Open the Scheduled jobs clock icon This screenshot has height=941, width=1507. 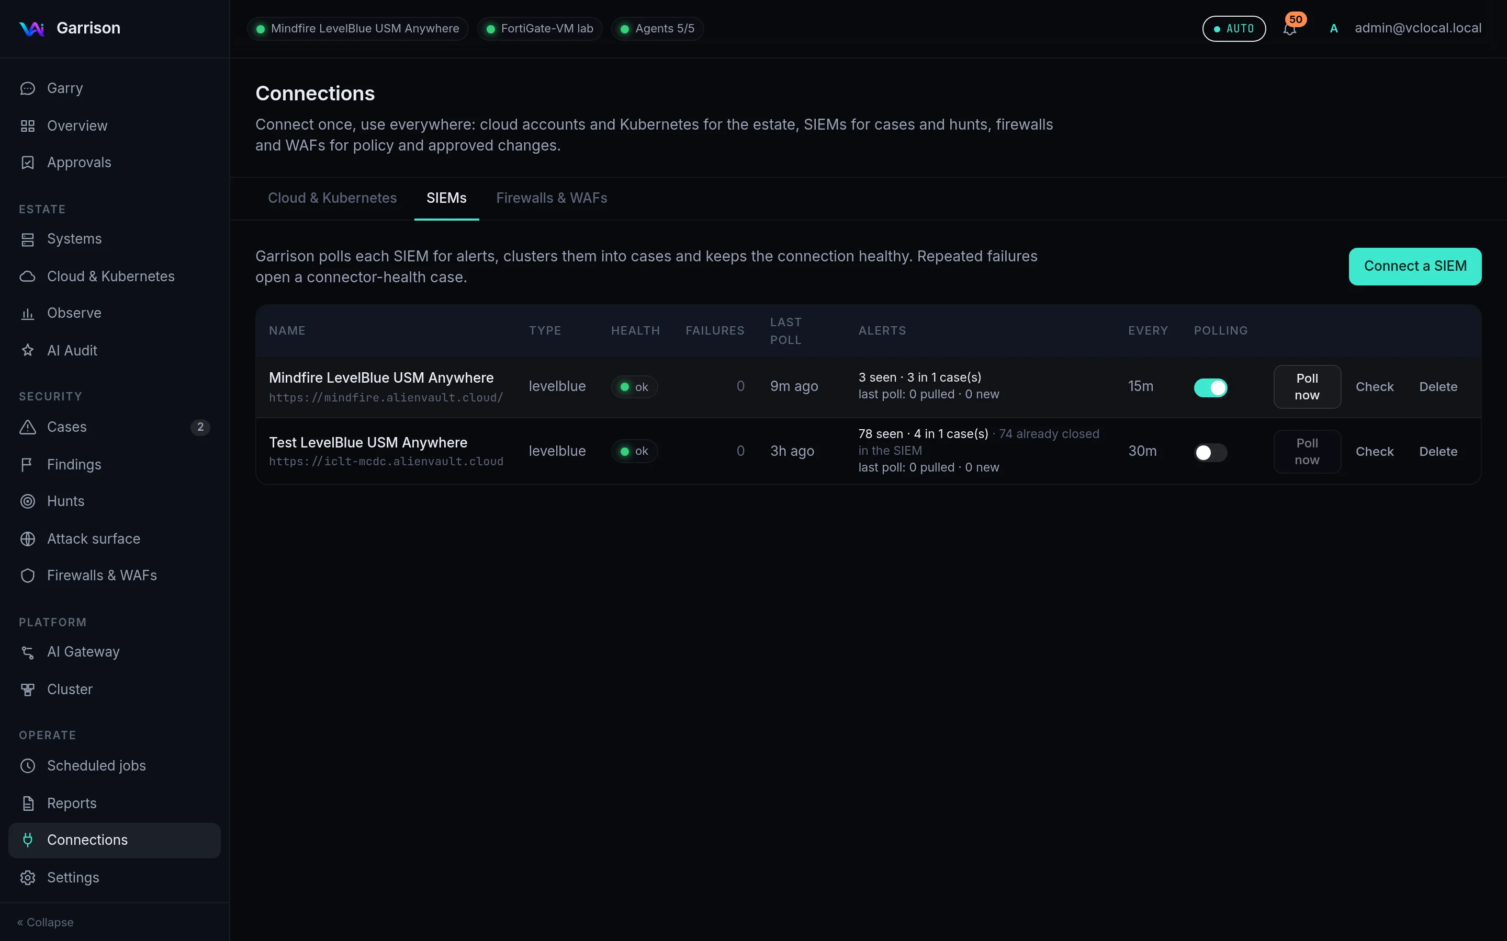[x=27, y=765]
